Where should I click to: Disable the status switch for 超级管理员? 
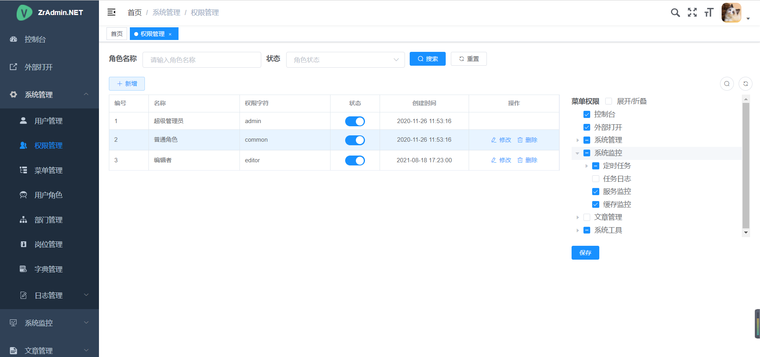tap(355, 122)
